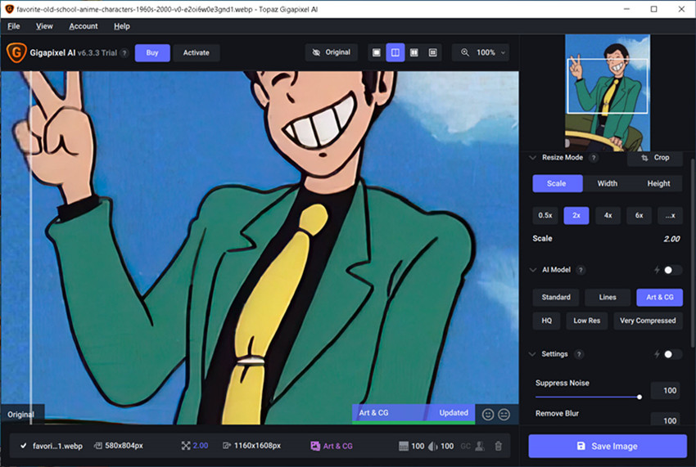Screen dimensions: 696x467
Task: Click the Resize Mode help icon
Action: (594, 158)
